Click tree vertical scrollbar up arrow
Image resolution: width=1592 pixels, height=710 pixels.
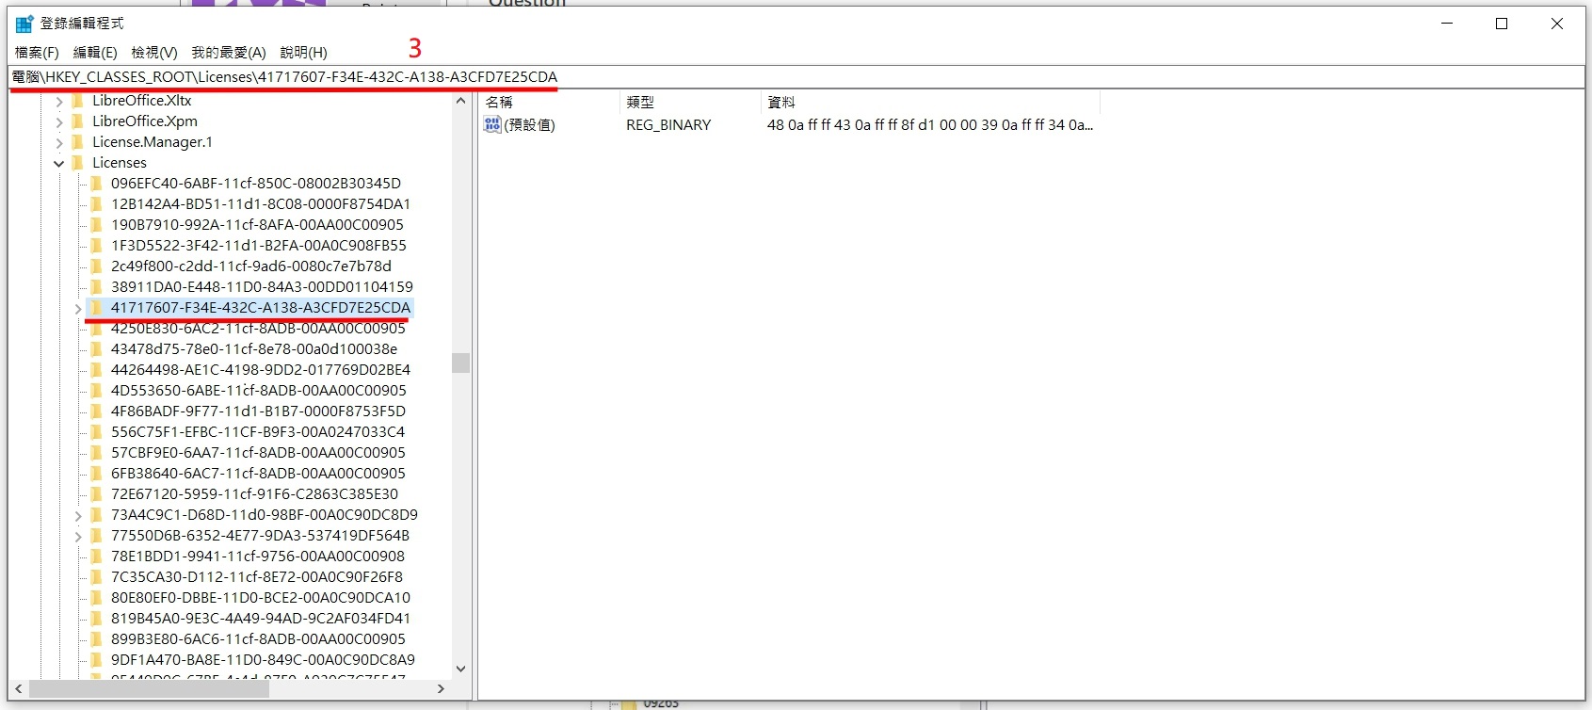pyautogui.click(x=460, y=101)
